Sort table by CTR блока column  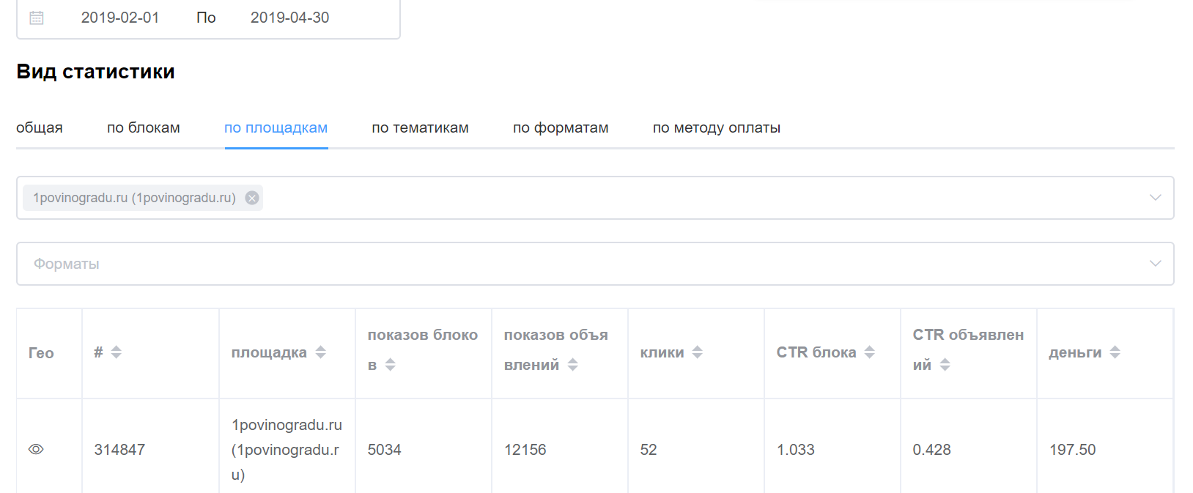870,352
